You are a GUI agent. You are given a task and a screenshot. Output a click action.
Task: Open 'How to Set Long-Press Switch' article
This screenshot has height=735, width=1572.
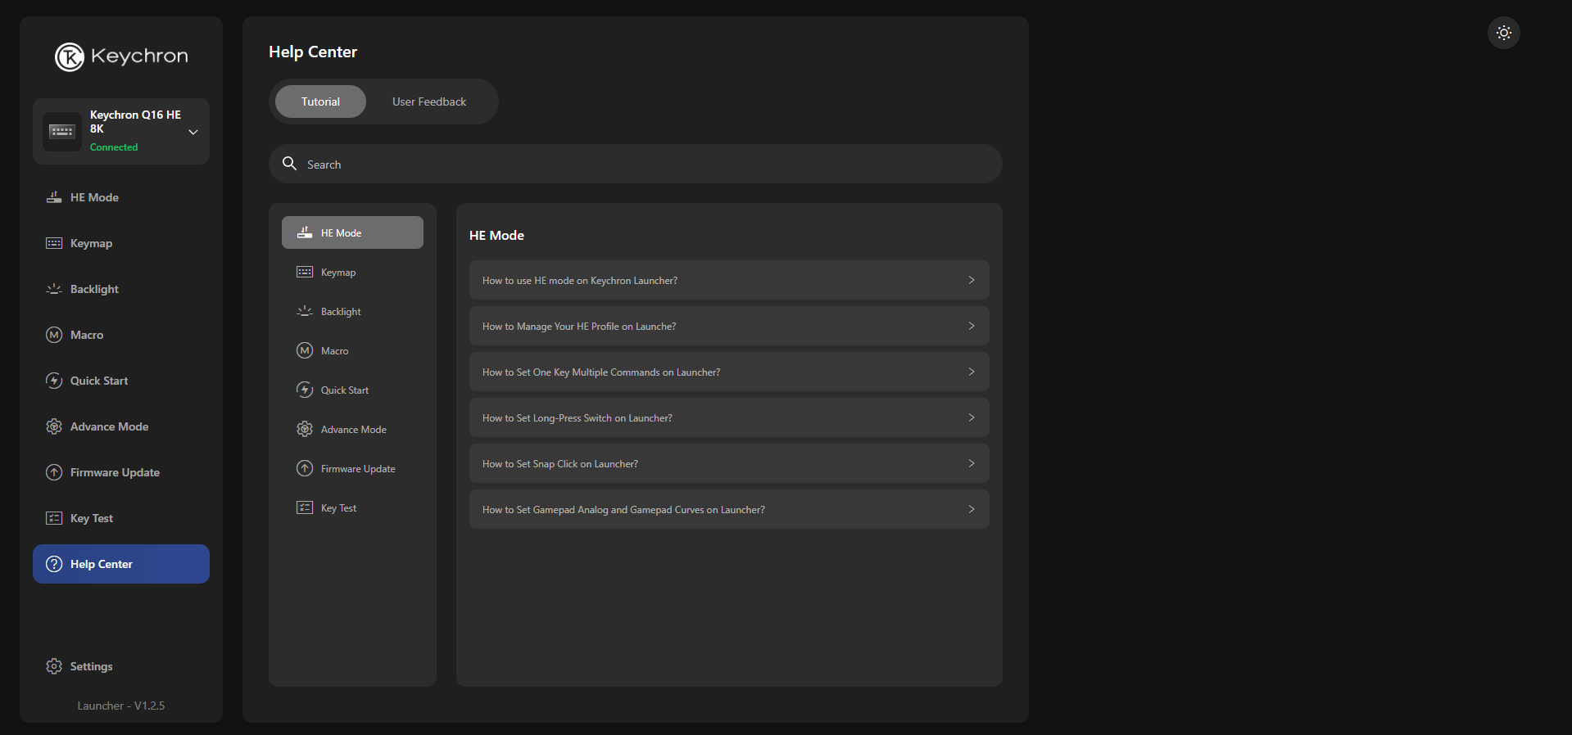pos(728,418)
